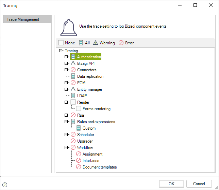Select the Workflow label
This screenshot has height=190, width=219.
point(85,148)
